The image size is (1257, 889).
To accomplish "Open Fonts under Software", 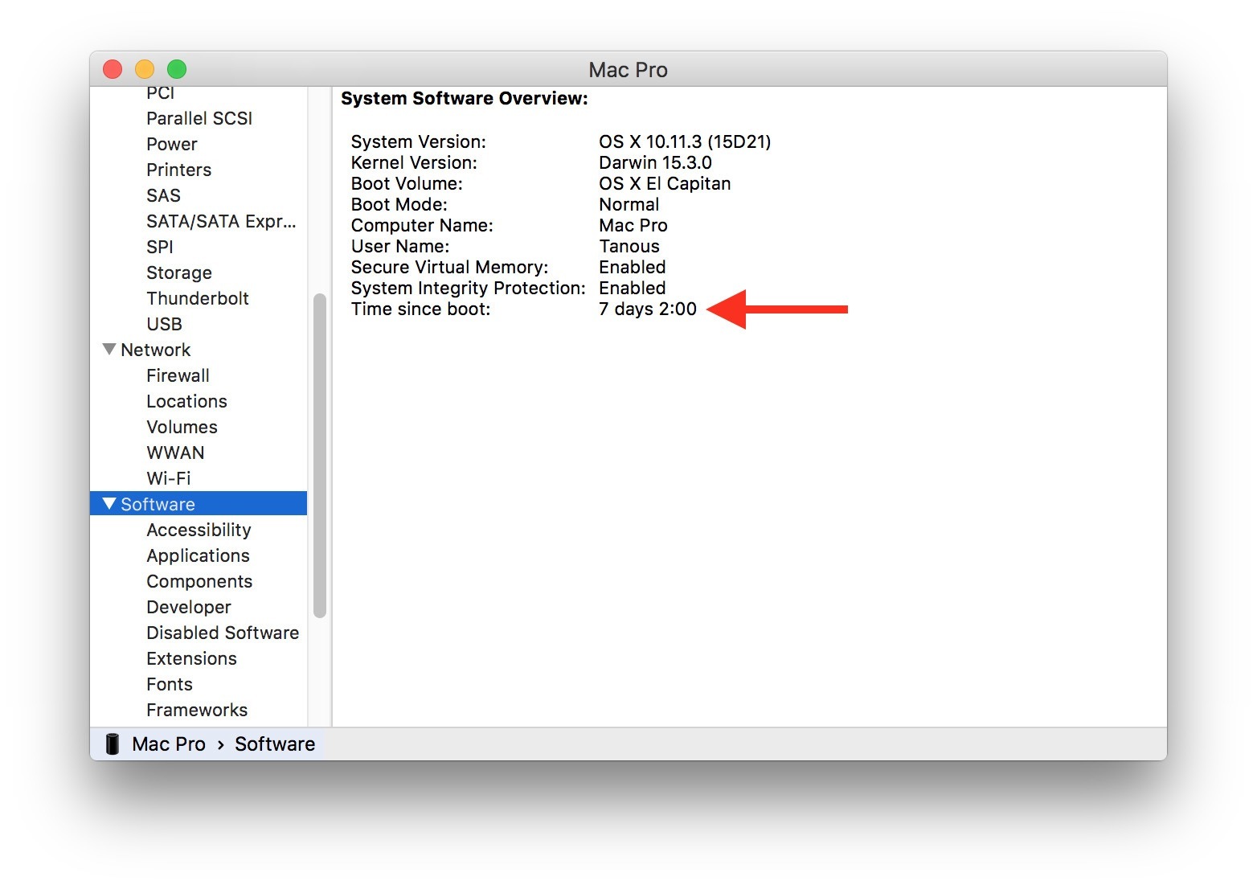I will [170, 684].
